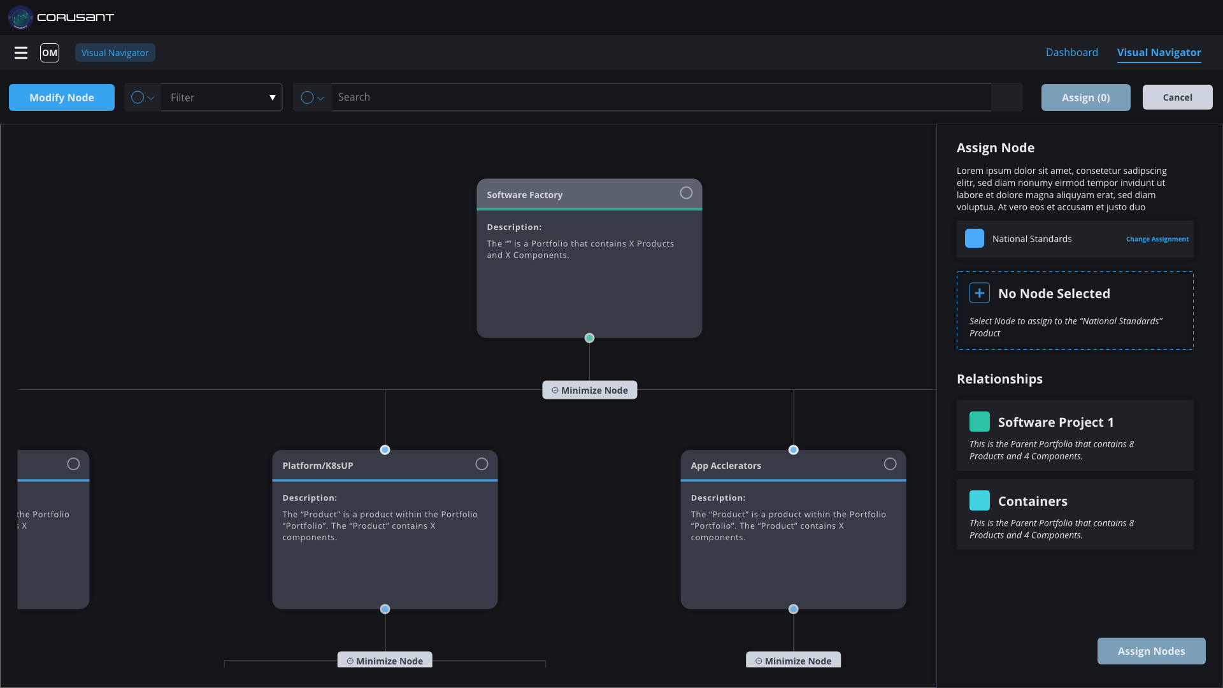Screen dimensions: 1223x688
Task: Click App Acclerators bottom connector dot
Action: point(793,609)
